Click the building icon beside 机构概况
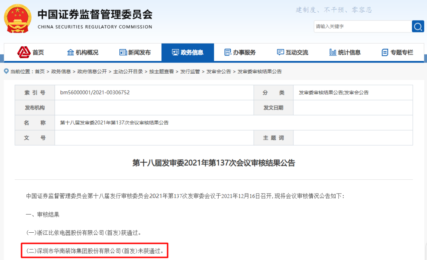The image size is (427, 260). pos(70,52)
